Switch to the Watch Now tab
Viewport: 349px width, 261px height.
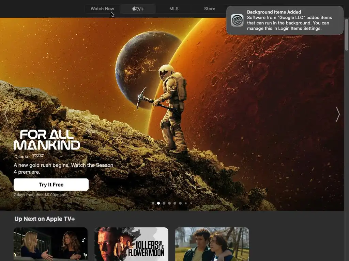tap(102, 8)
